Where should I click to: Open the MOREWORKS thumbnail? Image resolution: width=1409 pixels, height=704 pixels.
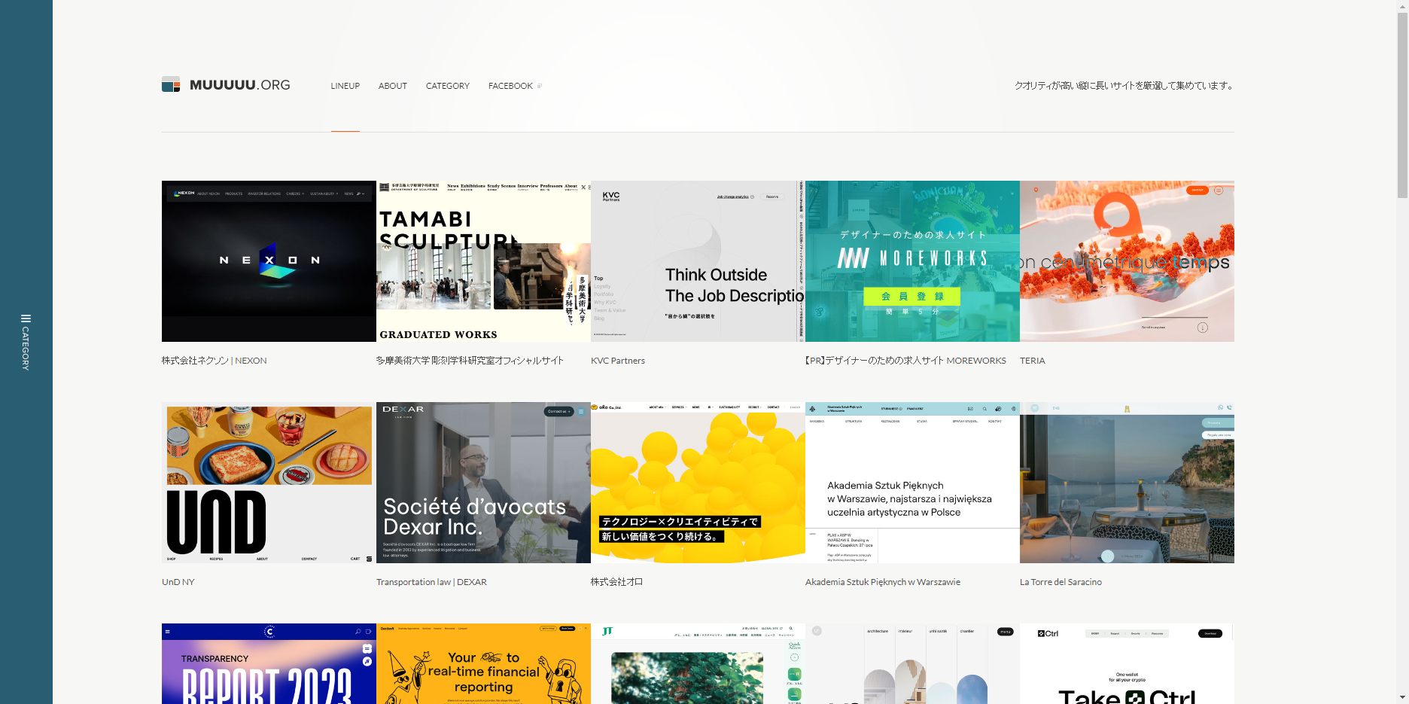(912, 261)
